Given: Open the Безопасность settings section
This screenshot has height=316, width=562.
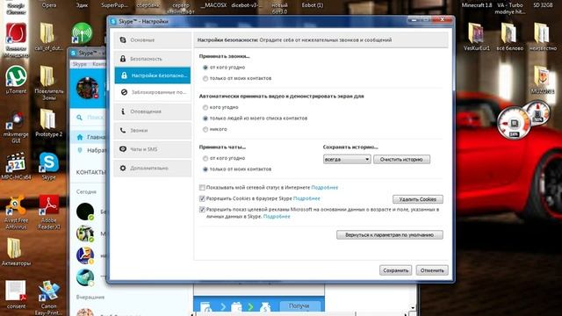Looking at the screenshot, I should [152, 59].
